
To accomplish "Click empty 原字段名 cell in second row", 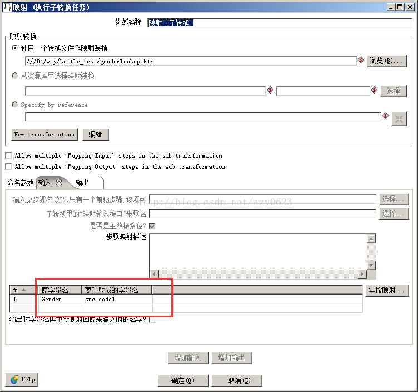I will click(60, 308).
